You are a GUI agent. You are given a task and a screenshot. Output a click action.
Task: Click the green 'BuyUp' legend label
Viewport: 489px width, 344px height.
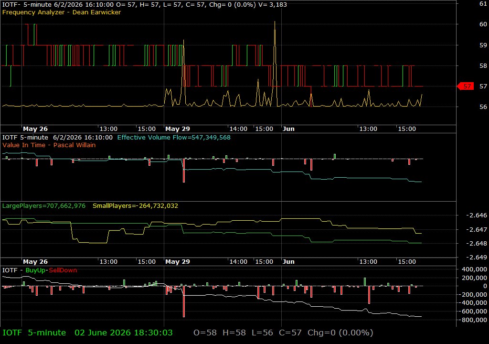35,270
